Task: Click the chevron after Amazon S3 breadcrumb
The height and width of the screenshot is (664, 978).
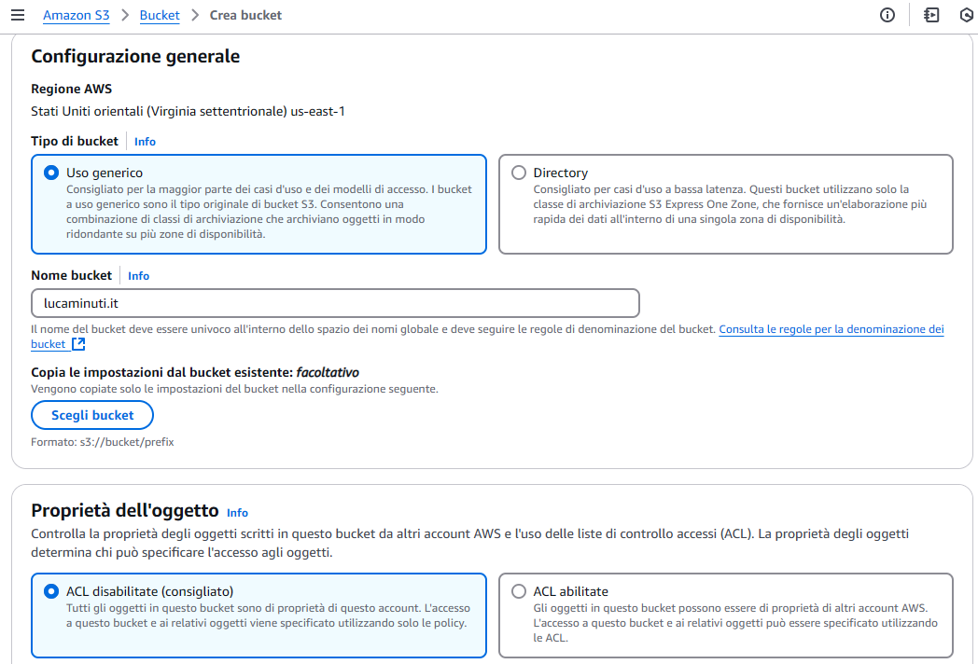Action: click(125, 15)
